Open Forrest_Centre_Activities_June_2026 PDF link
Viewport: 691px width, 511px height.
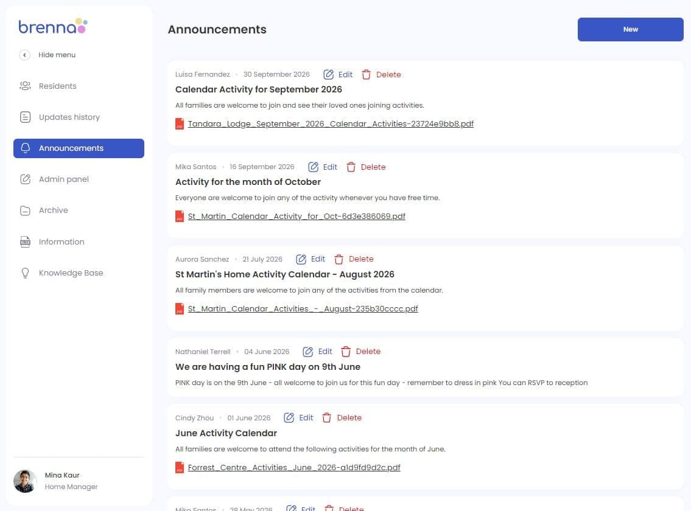(294, 467)
